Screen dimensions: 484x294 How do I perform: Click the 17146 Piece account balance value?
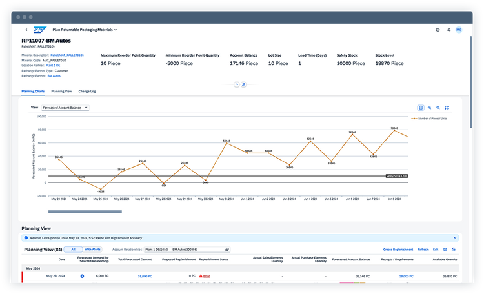pyautogui.click(x=244, y=63)
